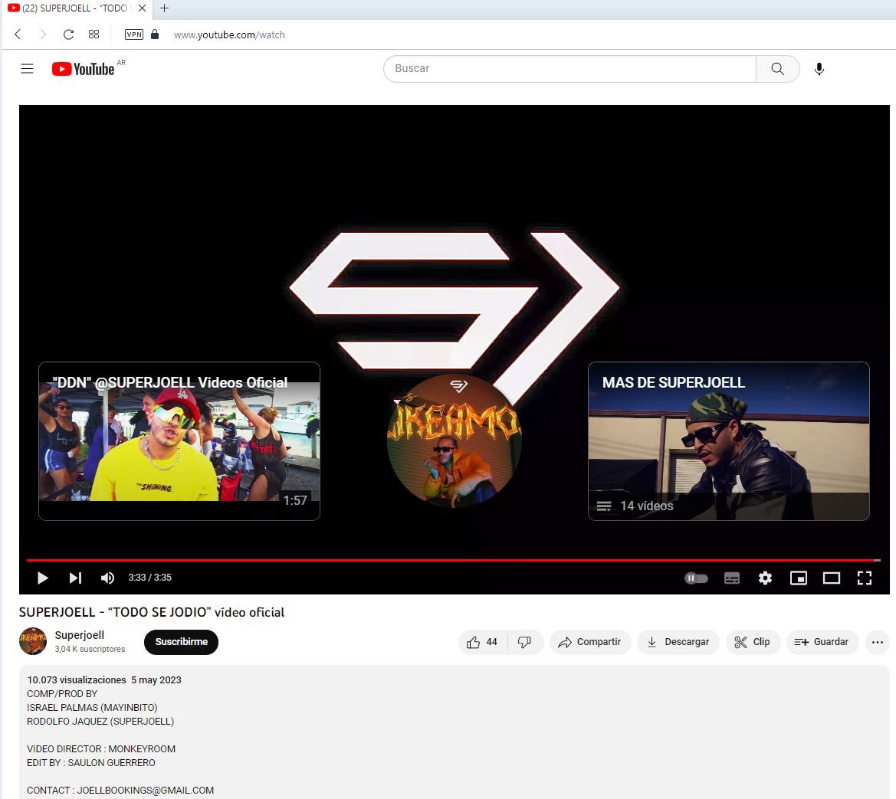Open the more actions three-dot menu
Image resolution: width=896 pixels, height=799 pixels.
pyautogui.click(x=877, y=642)
